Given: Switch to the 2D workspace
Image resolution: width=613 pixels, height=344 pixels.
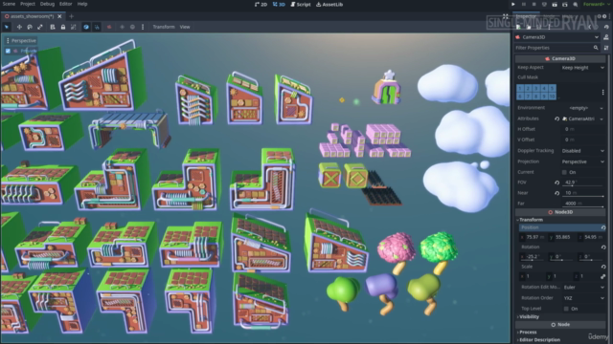Looking at the screenshot, I should tap(261, 4).
